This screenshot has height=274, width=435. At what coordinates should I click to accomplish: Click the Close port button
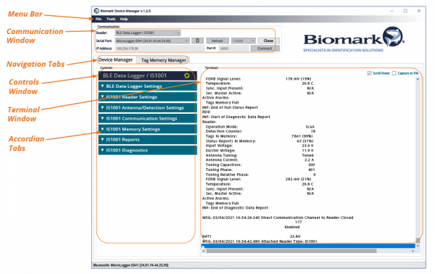click(268, 41)
